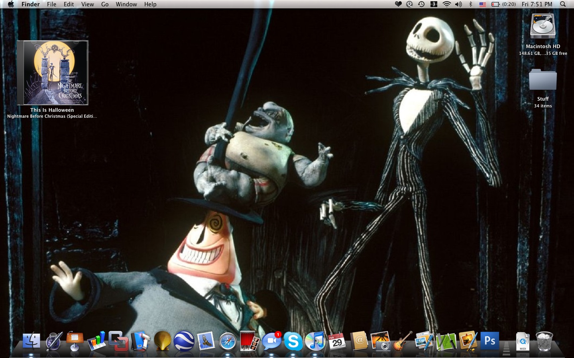Viewport: 574px width, 358px height.
Task: Open the US flag input menu
Action: (x=483, y=4)
